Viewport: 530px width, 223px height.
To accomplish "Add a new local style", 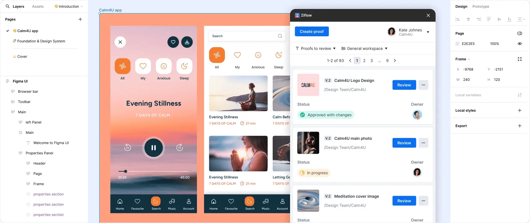I will pyautogui.click(x=520, y=110).
